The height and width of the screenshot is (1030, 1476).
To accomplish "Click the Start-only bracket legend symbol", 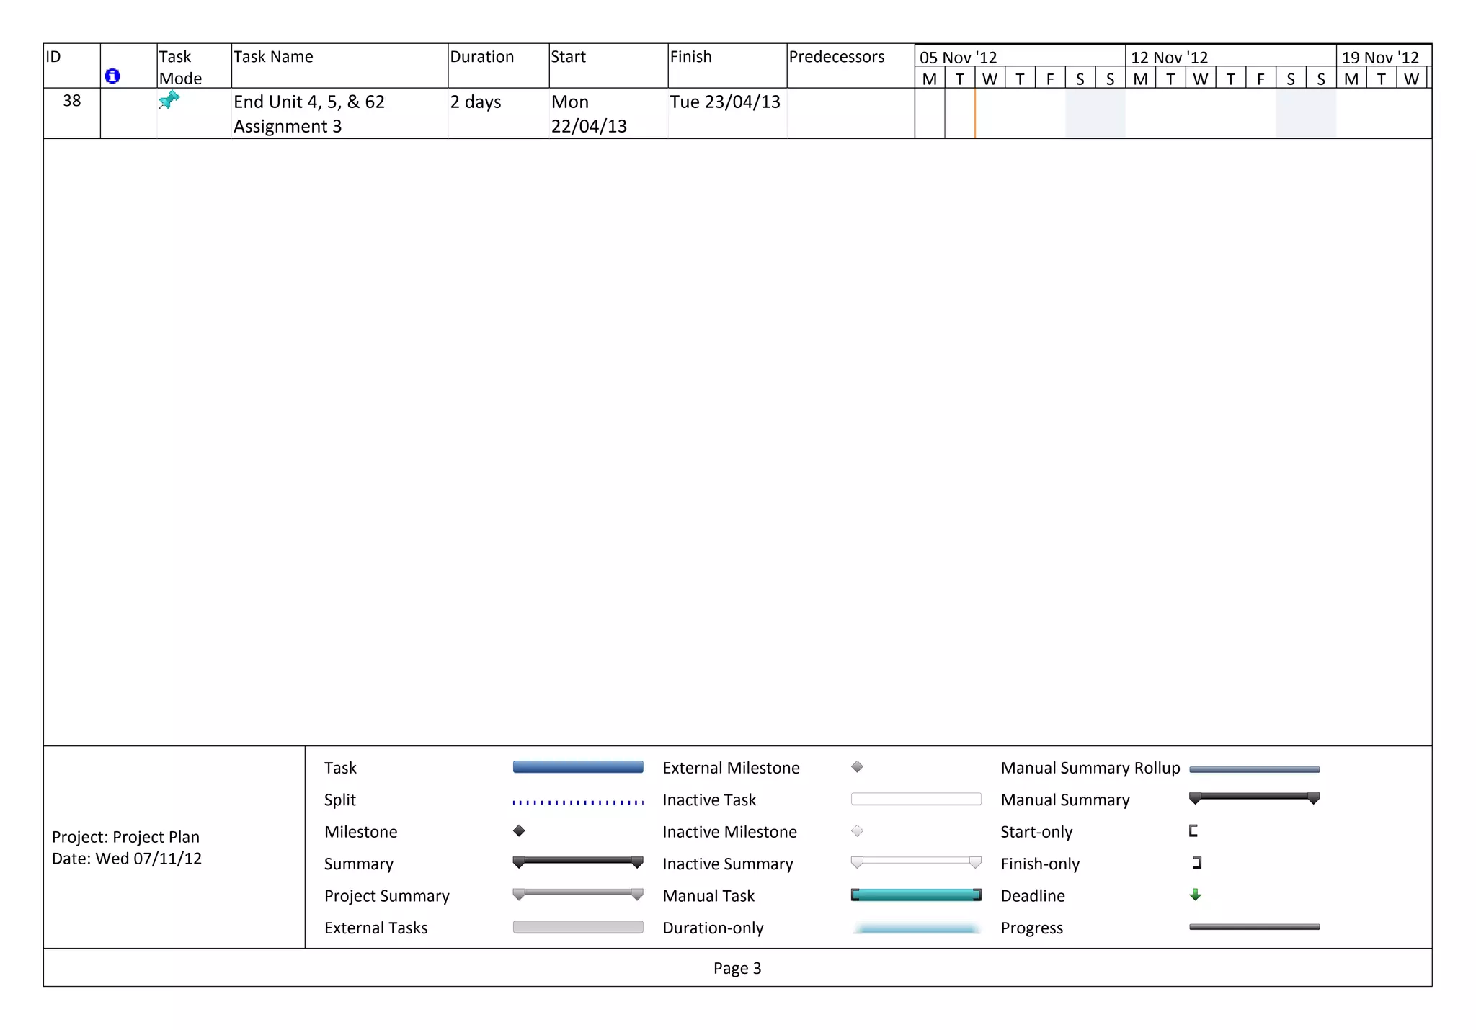I will point(1193,830).
